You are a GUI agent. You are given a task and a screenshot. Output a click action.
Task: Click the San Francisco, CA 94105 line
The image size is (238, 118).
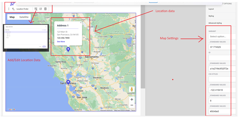coord(68,35)
